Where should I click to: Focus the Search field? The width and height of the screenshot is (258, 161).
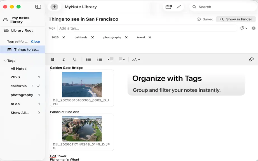(223, 7)
